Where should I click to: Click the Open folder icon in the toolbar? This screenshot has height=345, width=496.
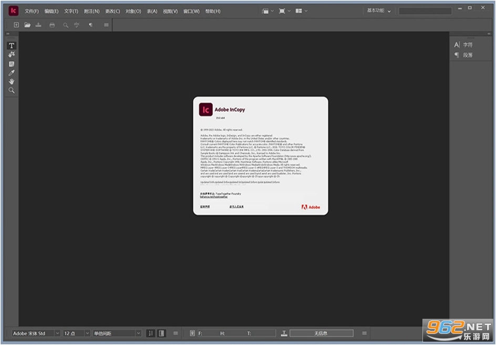[x=27, y=25]
